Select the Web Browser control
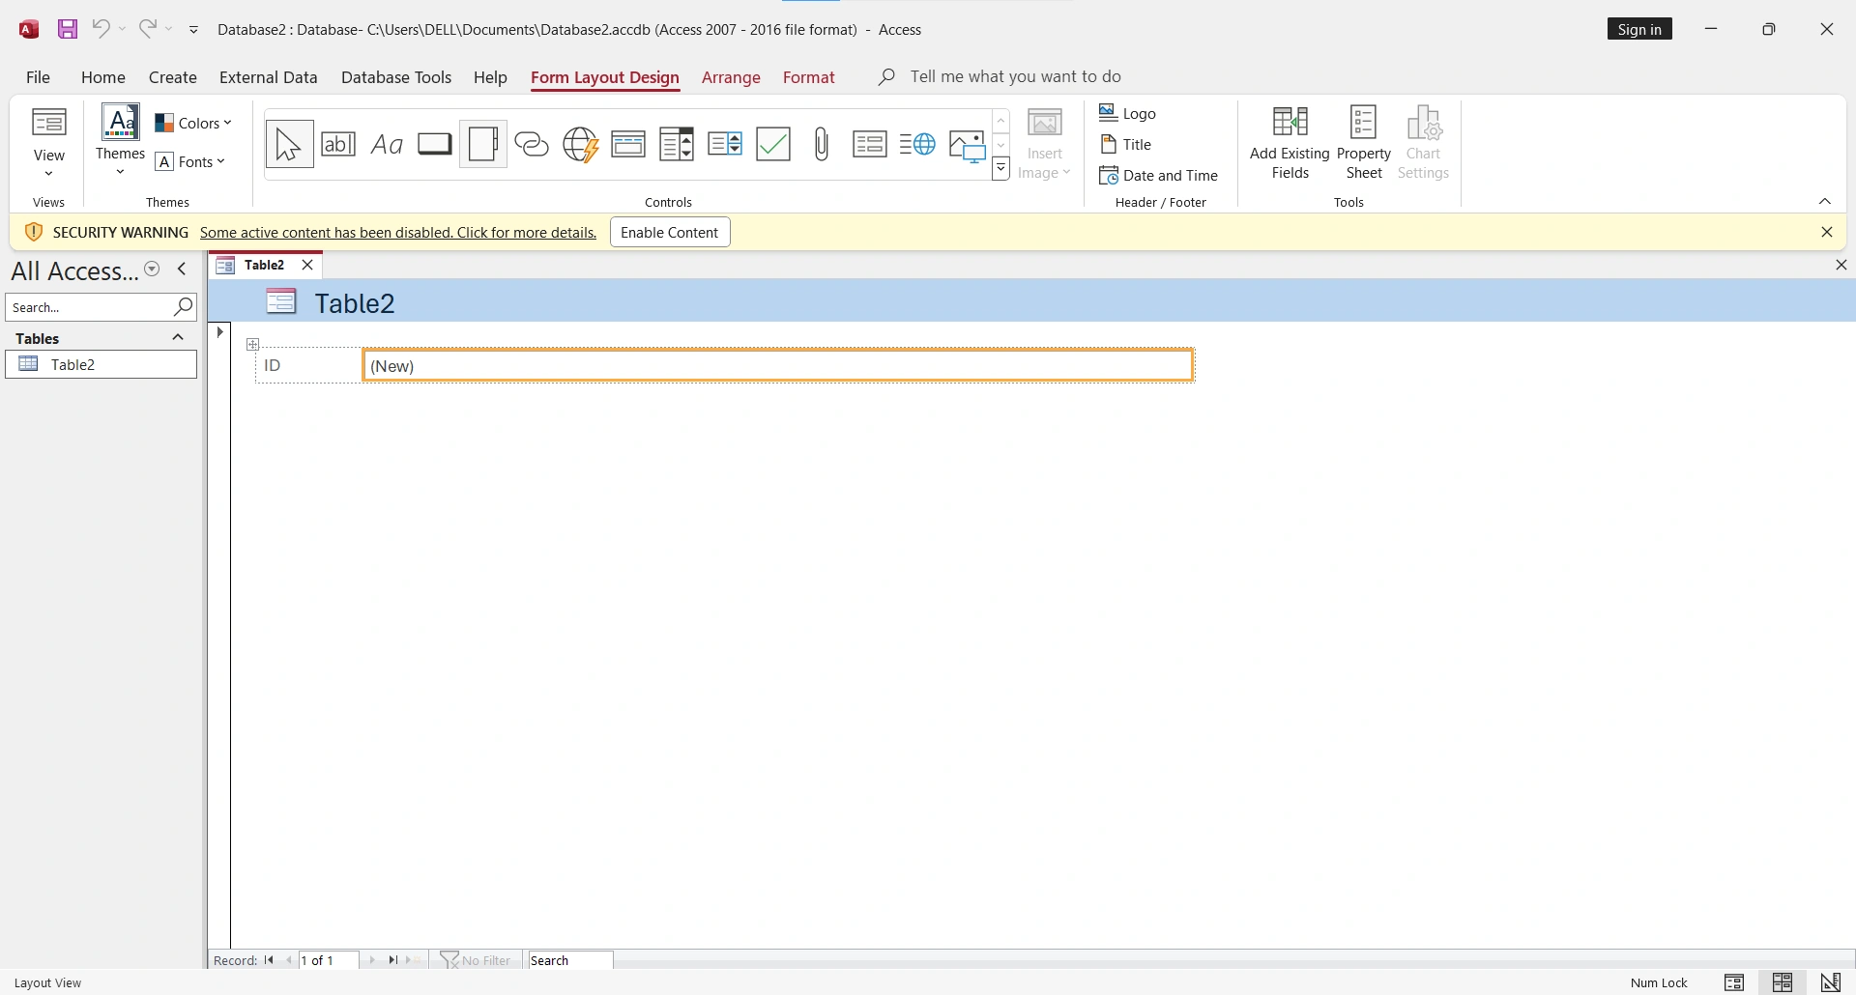This screenshot has height=995, width=1856. (580, 145)
